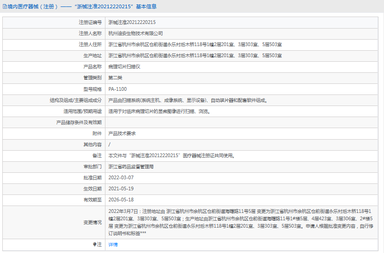Select approving department 浙江省药品监督管理局
Viewport: 384px width, 253px height.
pos(131,167)
